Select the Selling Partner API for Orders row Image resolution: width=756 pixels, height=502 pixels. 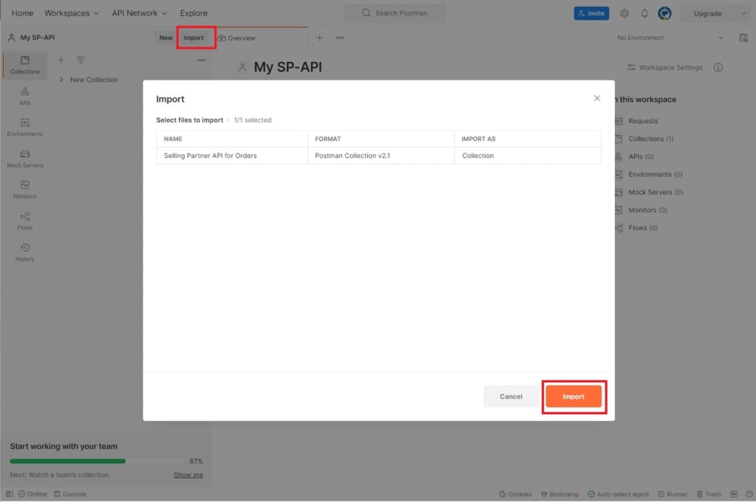pos(379,156)
